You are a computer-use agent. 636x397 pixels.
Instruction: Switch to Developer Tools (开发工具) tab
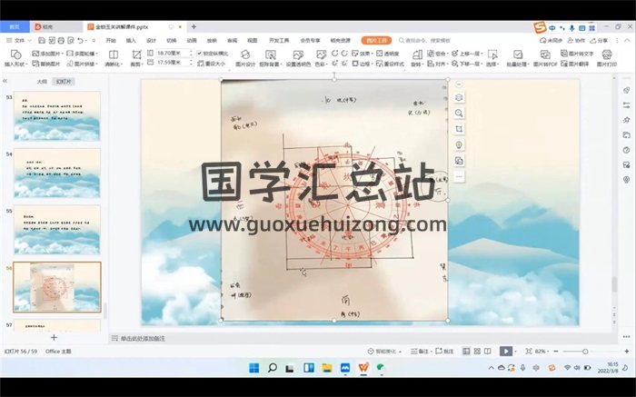point(279,40)
